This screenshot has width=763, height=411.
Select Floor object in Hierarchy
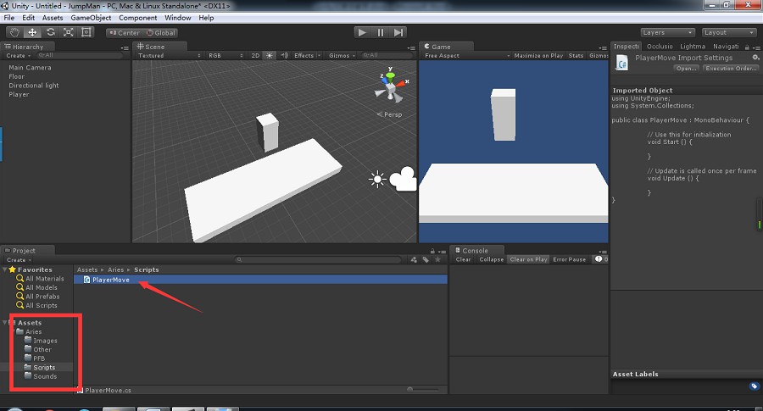point(17,76)
